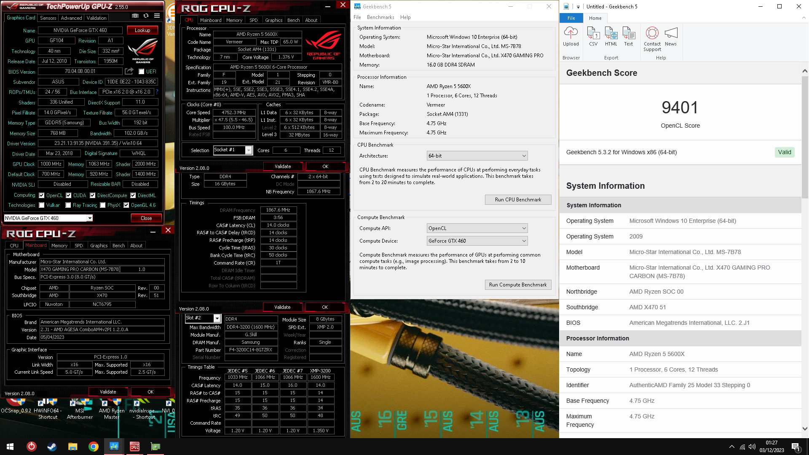The image size is (809, 455).
Task: Export results as Text
Action: [629, 36]
